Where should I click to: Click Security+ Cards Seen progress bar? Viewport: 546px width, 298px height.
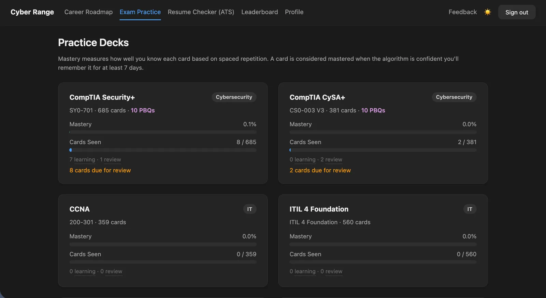click(163, 150)
